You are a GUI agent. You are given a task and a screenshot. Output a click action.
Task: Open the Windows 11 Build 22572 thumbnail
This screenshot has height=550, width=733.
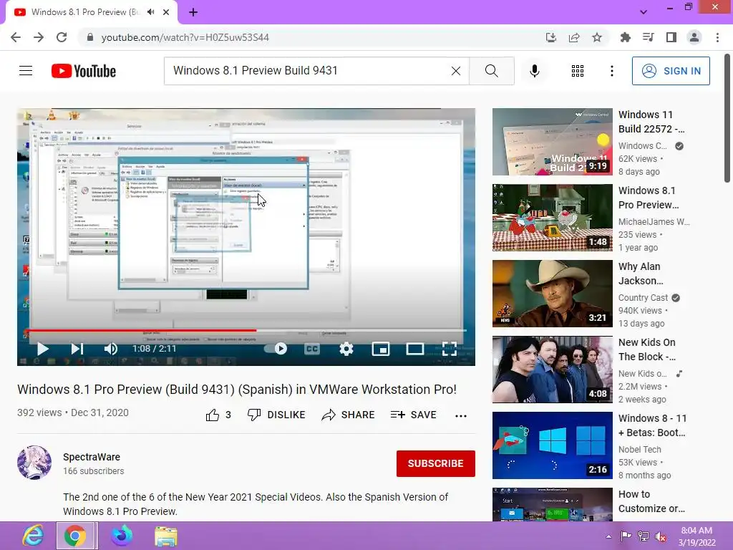552,142
